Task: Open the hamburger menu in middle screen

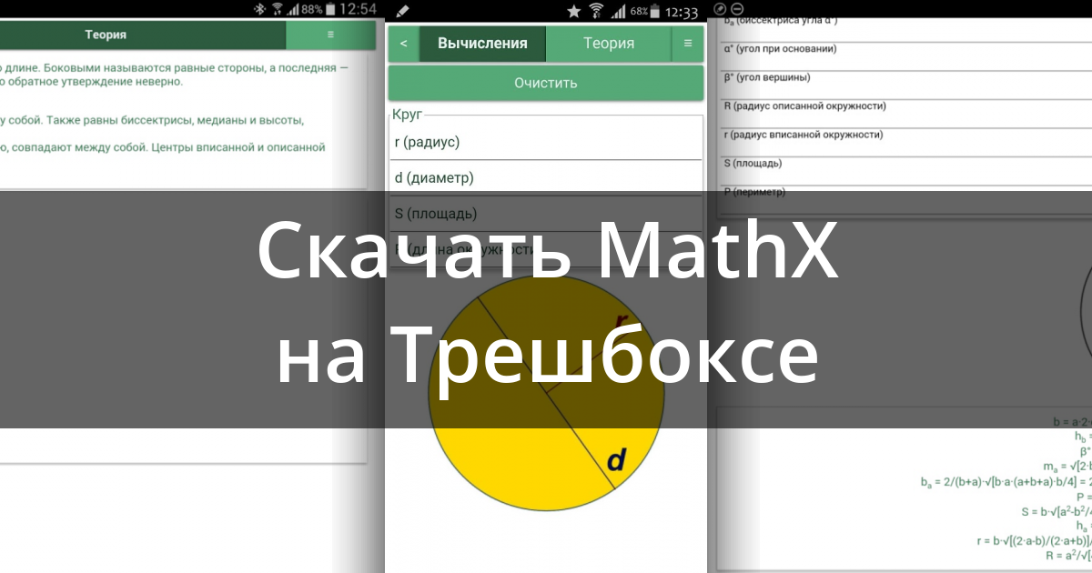Action: click(688, 44)
